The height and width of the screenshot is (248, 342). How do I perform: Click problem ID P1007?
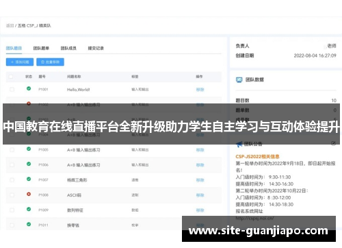(43, 180)
